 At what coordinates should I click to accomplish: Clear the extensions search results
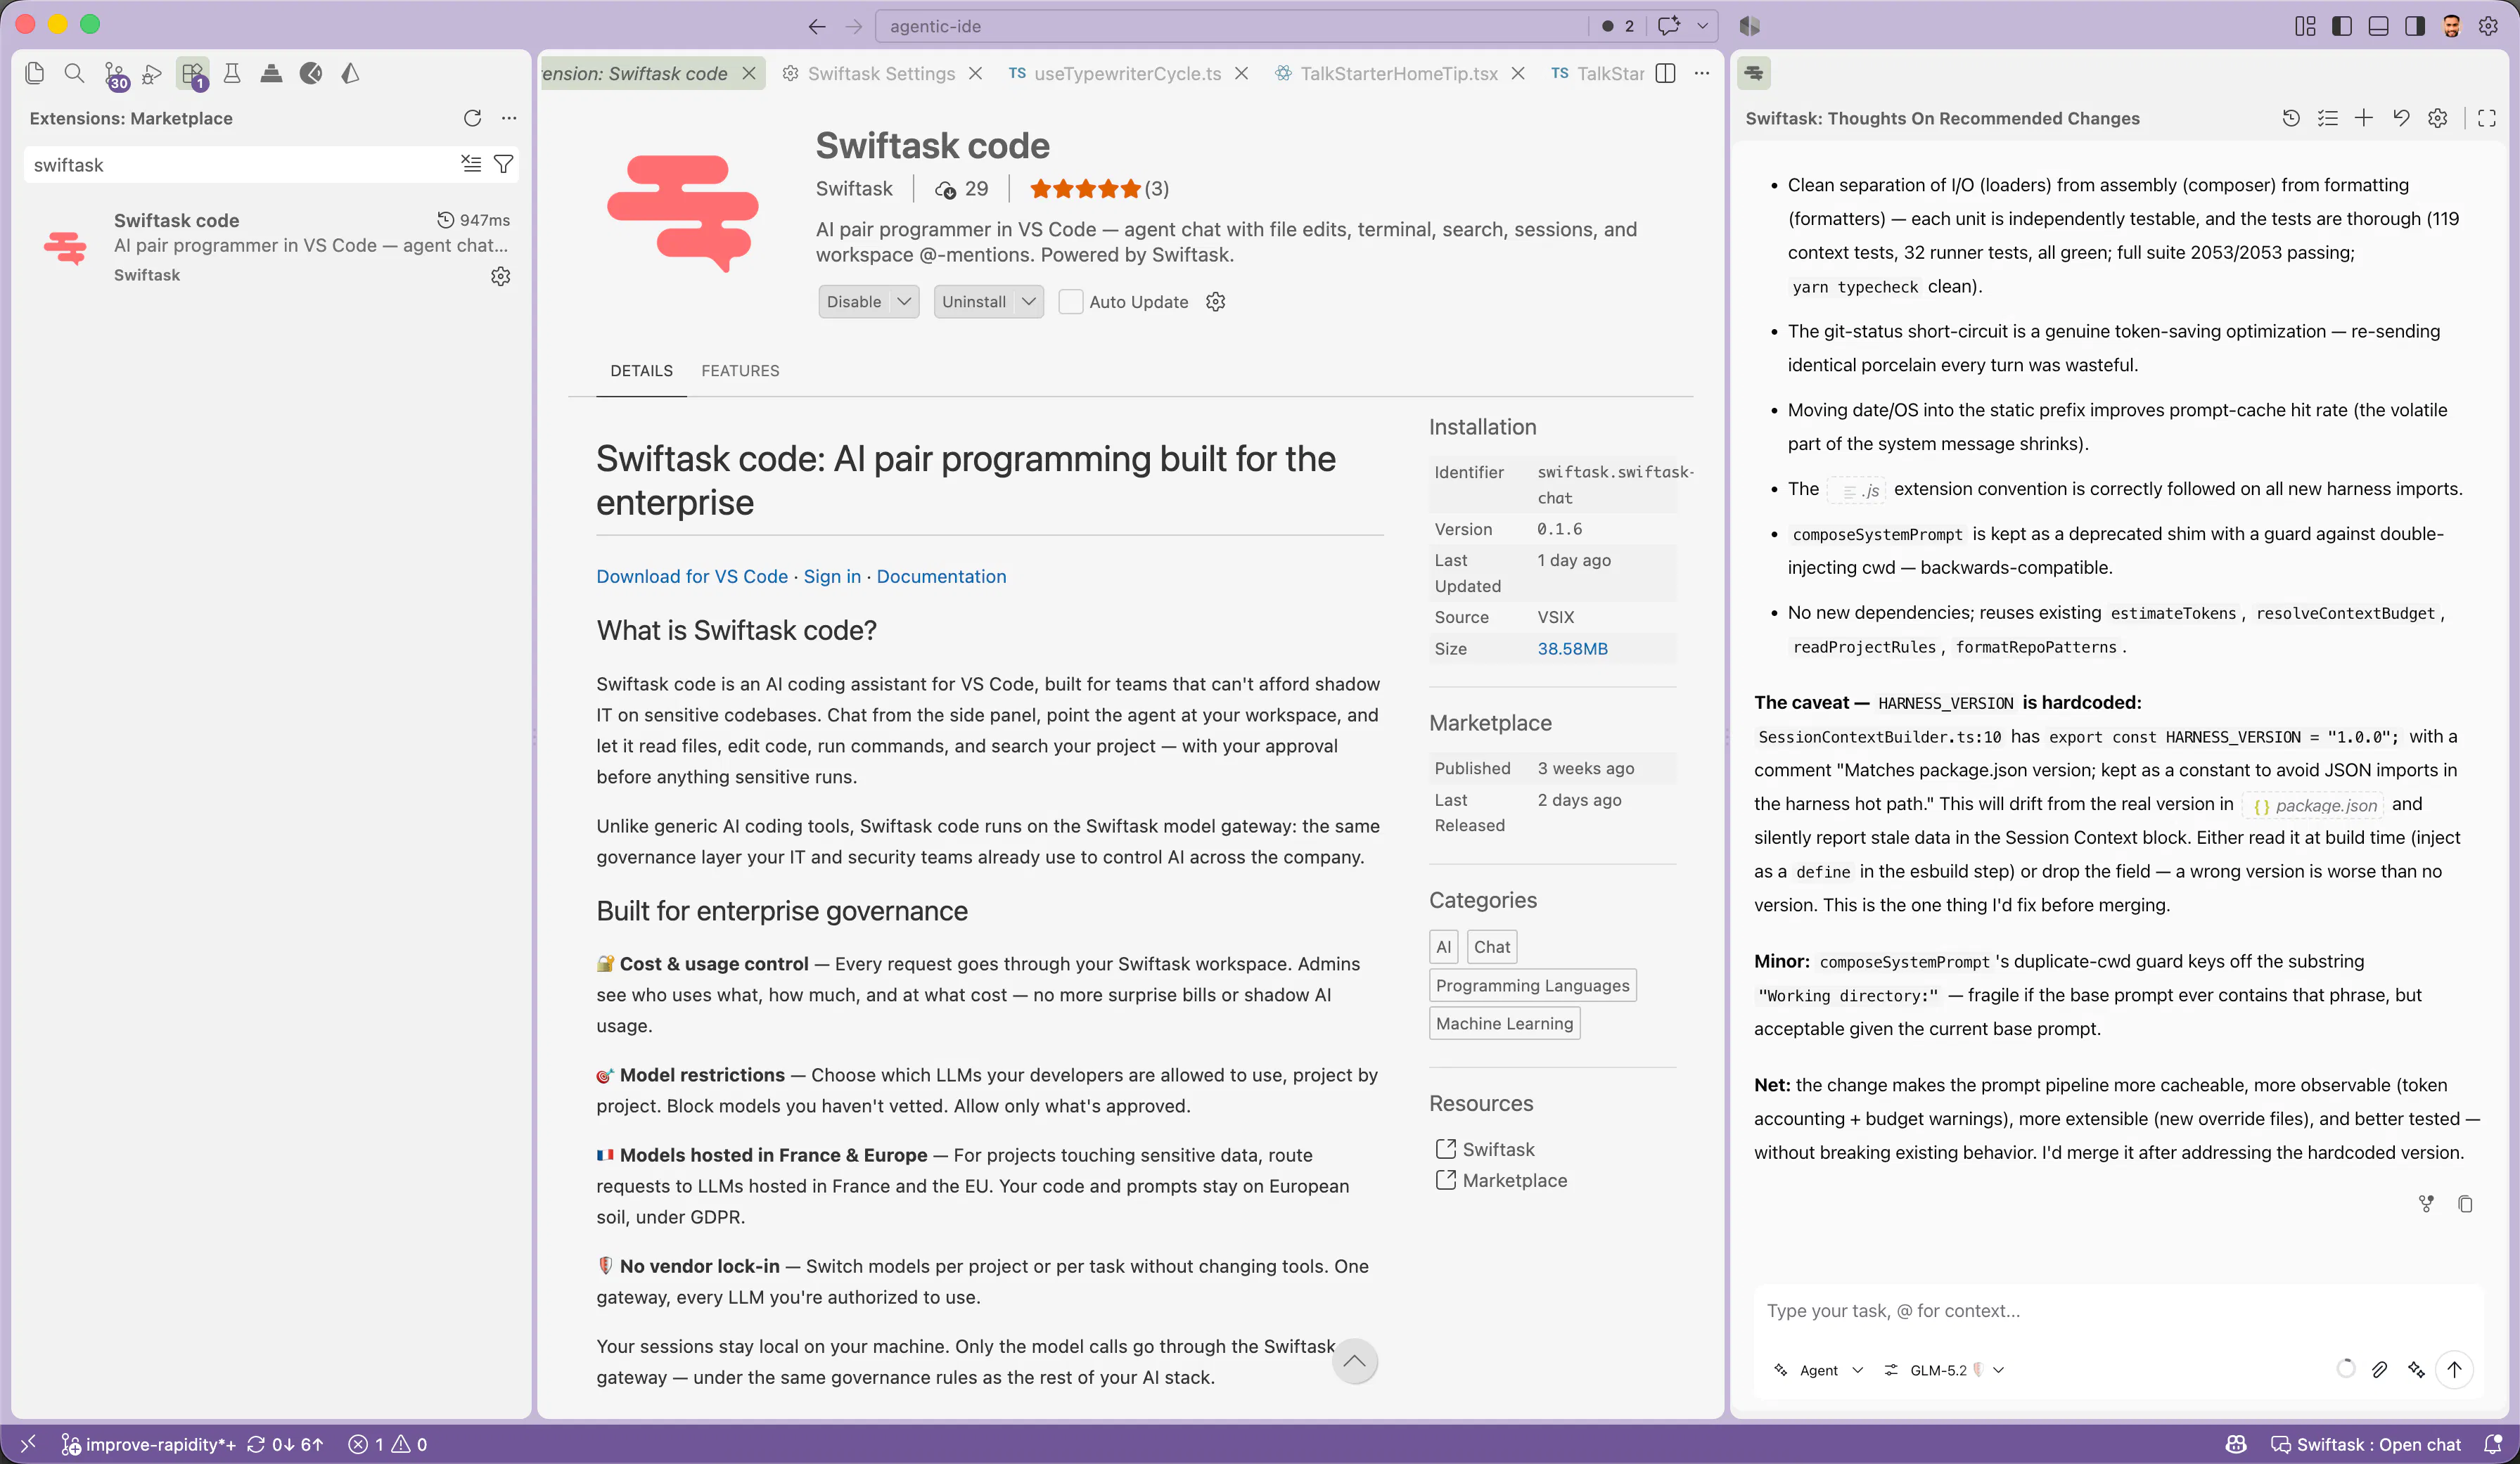471,164
